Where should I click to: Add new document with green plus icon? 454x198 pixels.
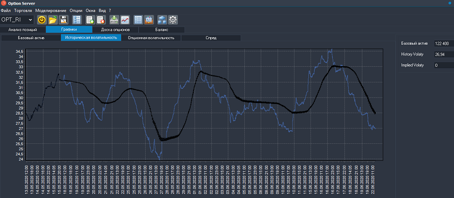90,20
